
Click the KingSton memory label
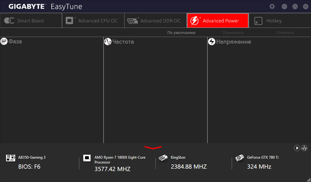coord(178,157)
